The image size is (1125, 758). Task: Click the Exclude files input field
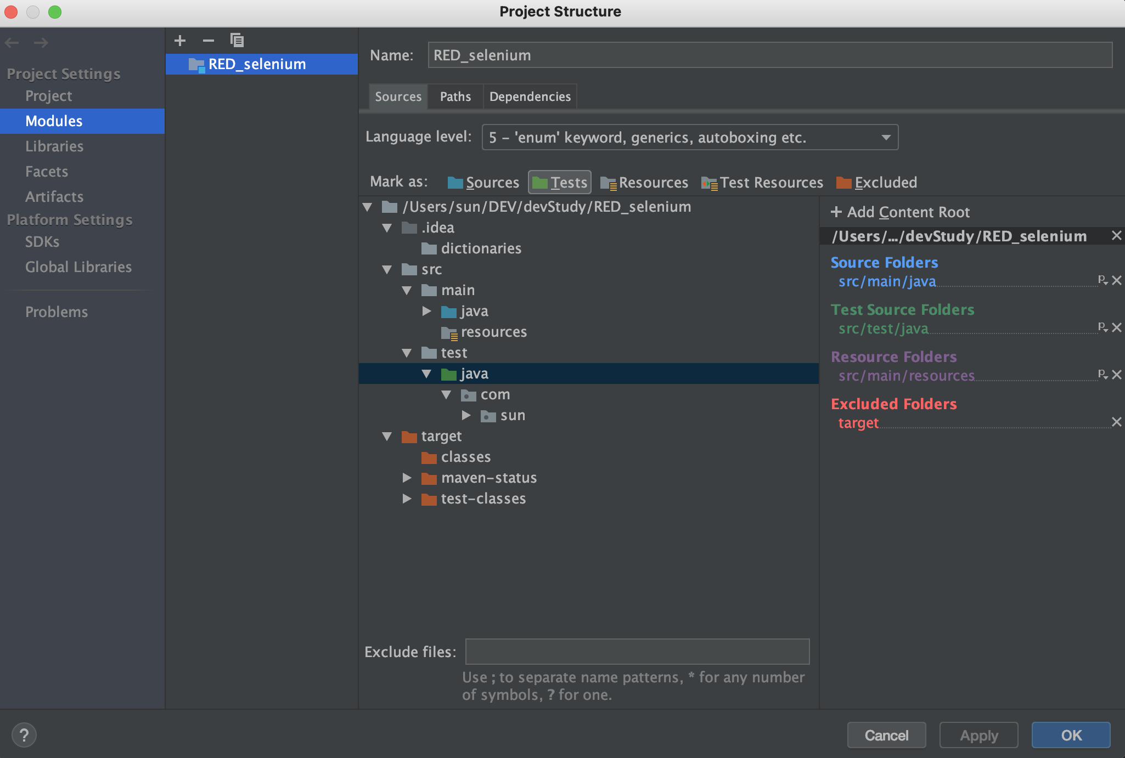637,652
